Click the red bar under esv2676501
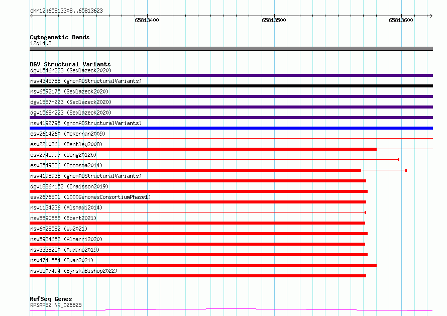This screenshot has height=316, width=447. click(198, 202)
